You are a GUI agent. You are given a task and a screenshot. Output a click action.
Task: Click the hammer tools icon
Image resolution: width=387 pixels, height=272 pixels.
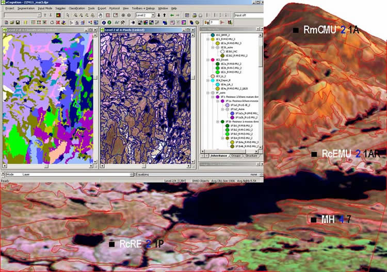coord(123,23)
